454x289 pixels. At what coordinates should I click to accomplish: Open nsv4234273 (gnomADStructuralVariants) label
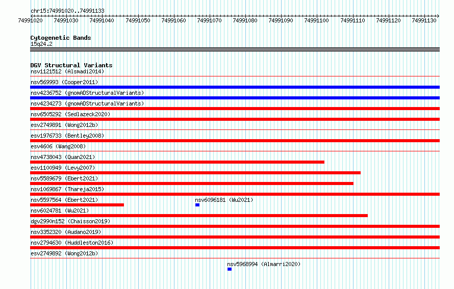87,103
